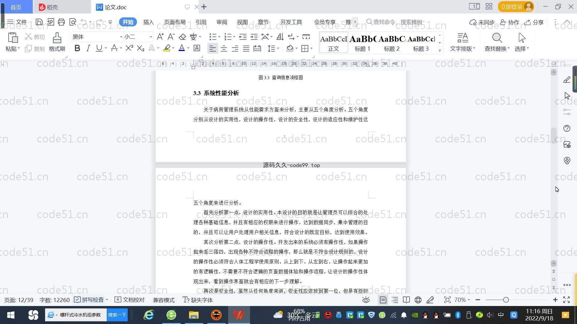Increase paragraph indent
Screen dimensions: 577x324
tap(254, 37)
